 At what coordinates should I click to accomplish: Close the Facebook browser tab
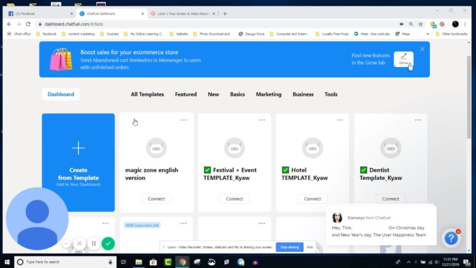[72, 13]
